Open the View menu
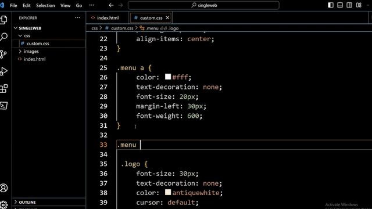The height and width of the screenshot is (209, 372). pyautogui.click(x=65, y=5)
